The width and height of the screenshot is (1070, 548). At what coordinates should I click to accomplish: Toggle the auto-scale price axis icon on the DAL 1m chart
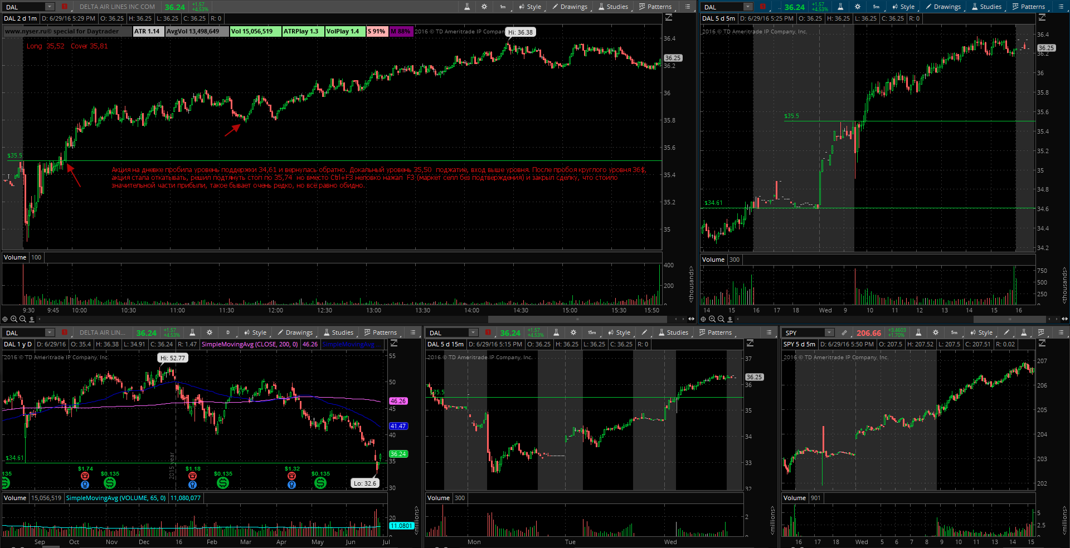[x=669, y=18]
